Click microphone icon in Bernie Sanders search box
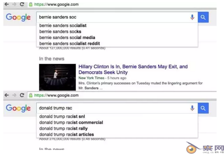Image resolution: width=224 pixels, height=154 pixels. coord(192,17)
